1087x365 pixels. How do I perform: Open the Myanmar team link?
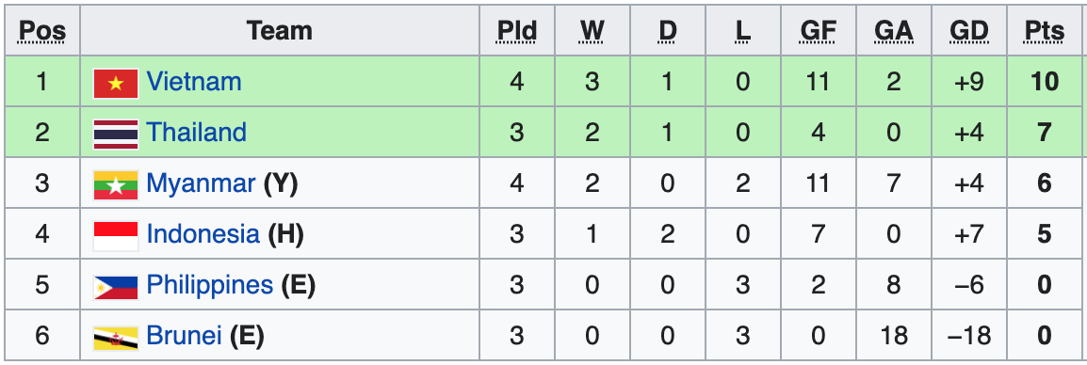pyautogui.click(x=201, y=183)
